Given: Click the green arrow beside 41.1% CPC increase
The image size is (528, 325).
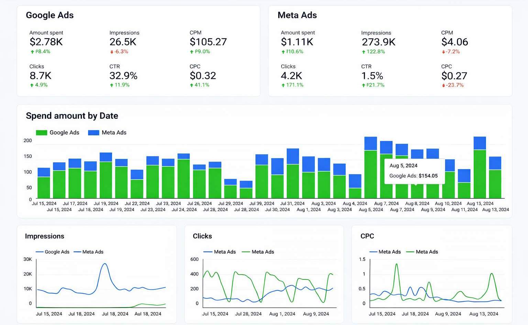Looking at the screenshot, I should tap(191, 85).
